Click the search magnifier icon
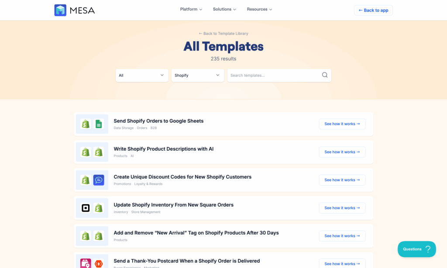 (x=325, y=75)
